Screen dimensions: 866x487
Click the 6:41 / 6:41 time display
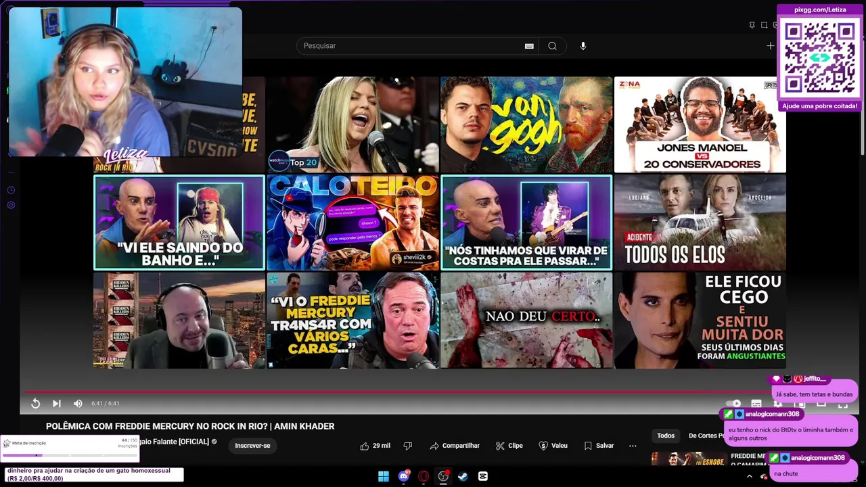pyautogui.click(x=105, y=403)
